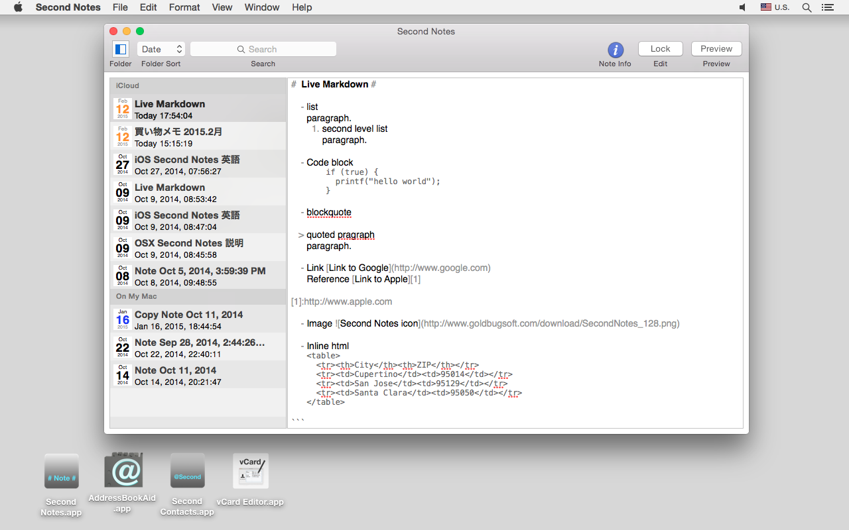Open the File menu
This screenshot has height=530, width=849.
(120, 7)
